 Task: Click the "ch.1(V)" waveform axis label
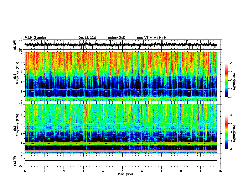click(x=15, y=45)
